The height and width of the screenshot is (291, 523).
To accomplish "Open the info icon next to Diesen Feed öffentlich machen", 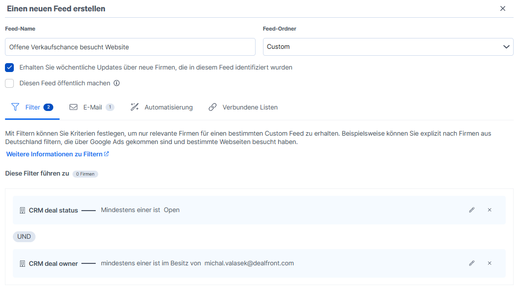I will (x=115, y=83).
